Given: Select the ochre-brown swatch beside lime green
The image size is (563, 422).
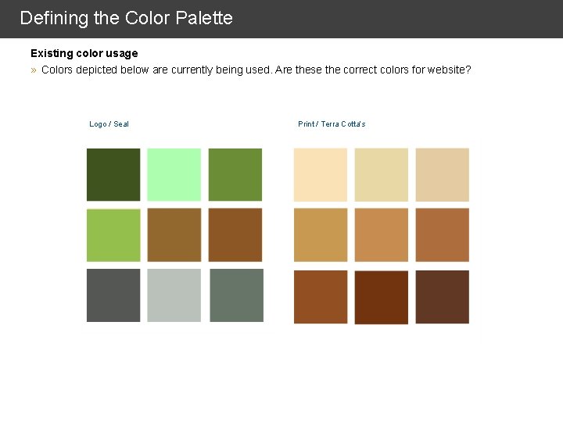Looking at the screenshot, I should click(174, 234).
